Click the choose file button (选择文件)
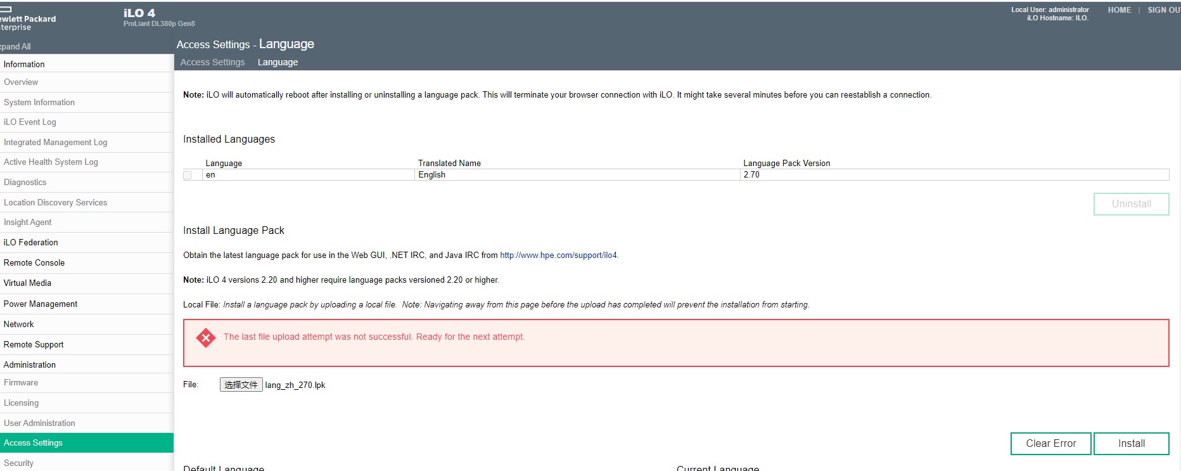This screenshot has width=1181, height=471. point(241,385)
